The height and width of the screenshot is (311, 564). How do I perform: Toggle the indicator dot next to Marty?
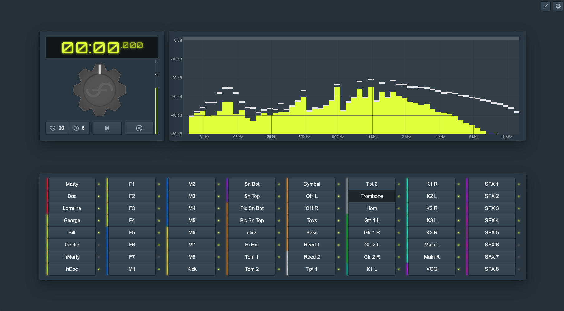click(x=99, y=184)
